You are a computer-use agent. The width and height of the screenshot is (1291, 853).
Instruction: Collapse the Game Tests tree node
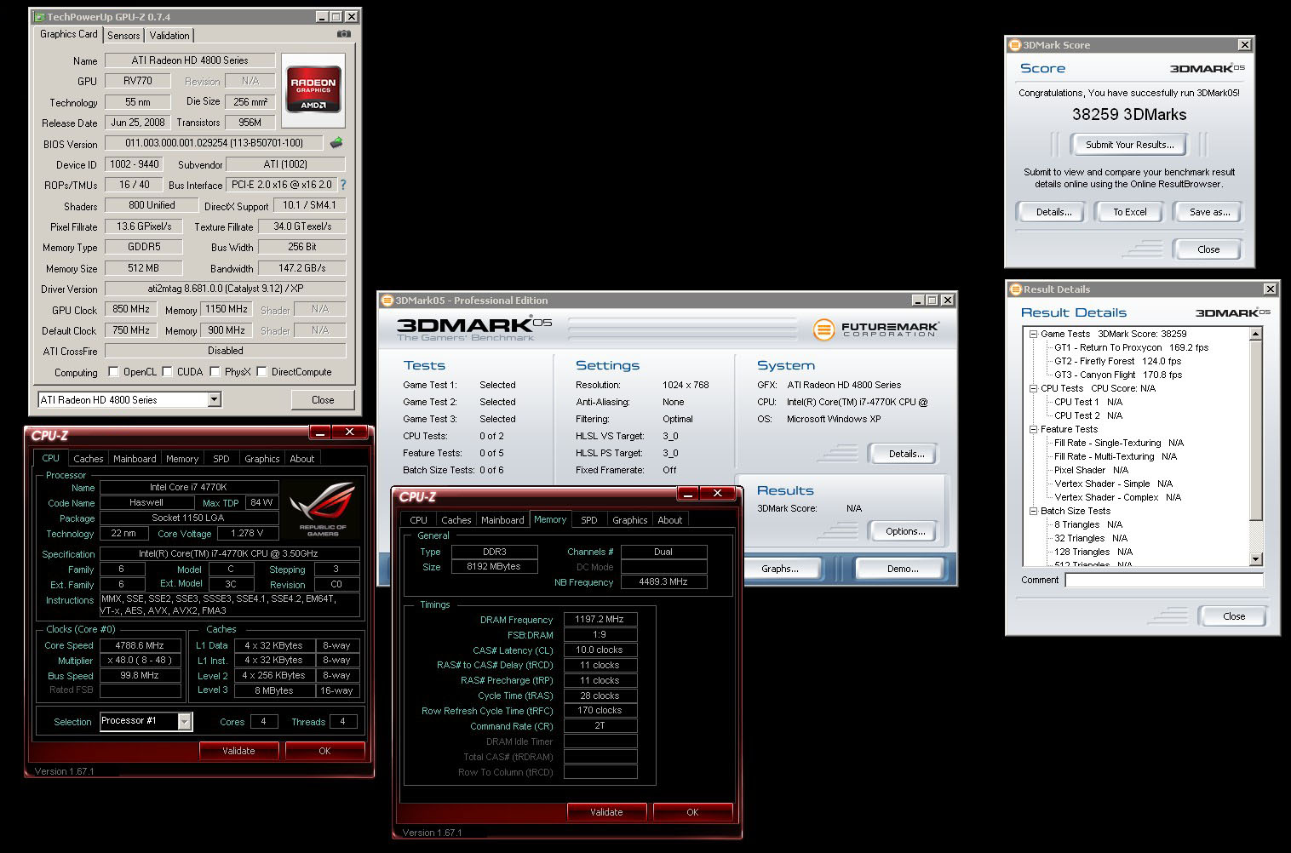(1033, 335)
